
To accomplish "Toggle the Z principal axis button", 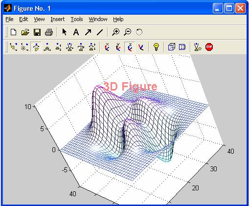I will (130, 47).
